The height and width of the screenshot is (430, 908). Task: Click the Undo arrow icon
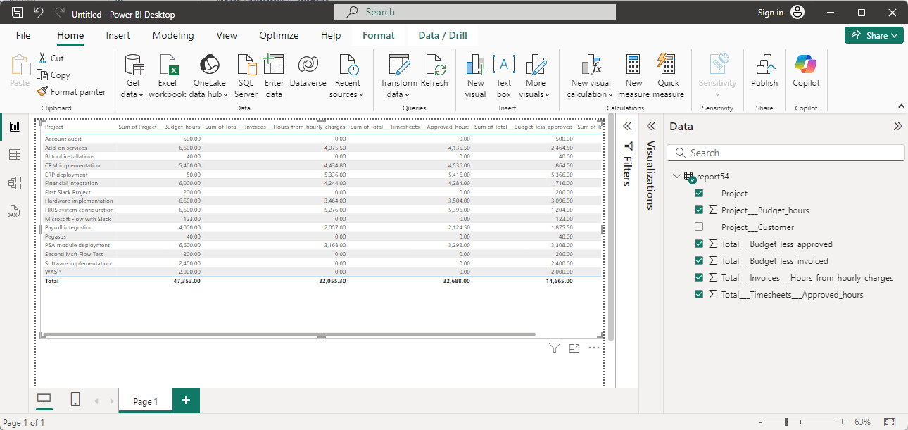(38, 13)
